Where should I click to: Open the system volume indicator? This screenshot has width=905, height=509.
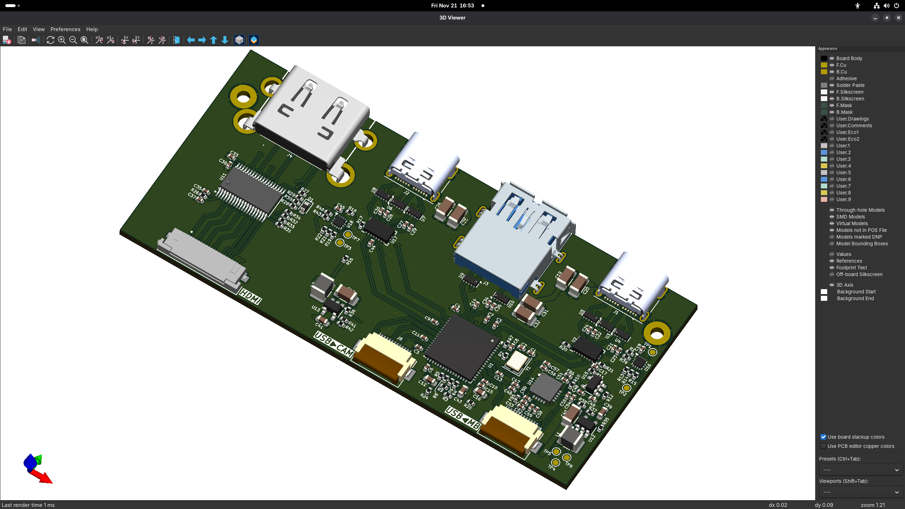click(x=886, y=6)
